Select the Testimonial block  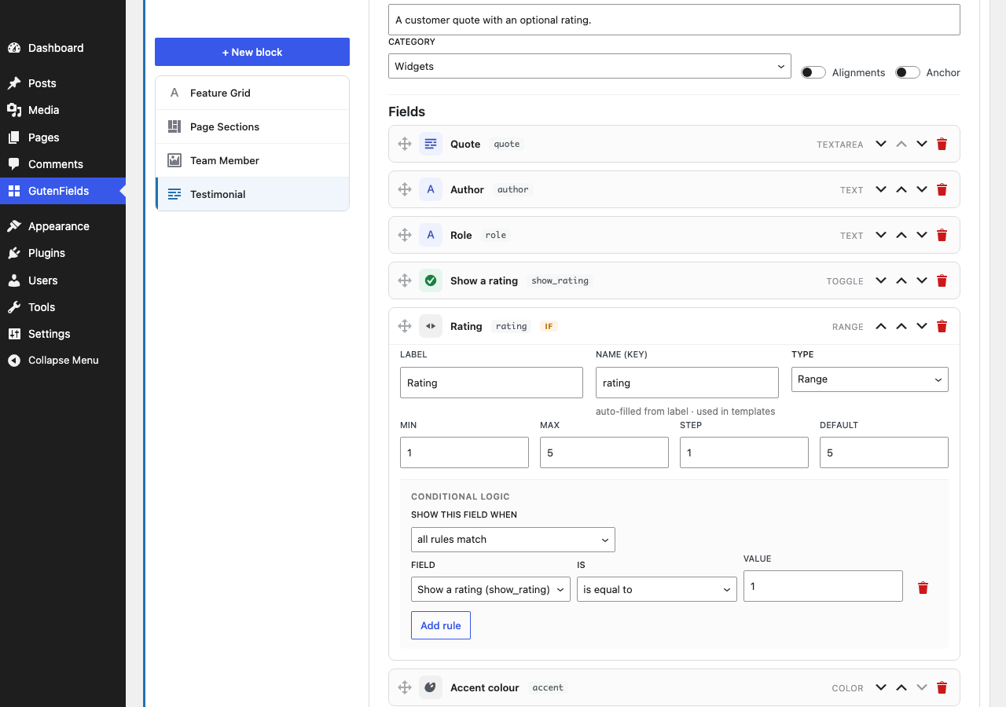pos(252,194)
